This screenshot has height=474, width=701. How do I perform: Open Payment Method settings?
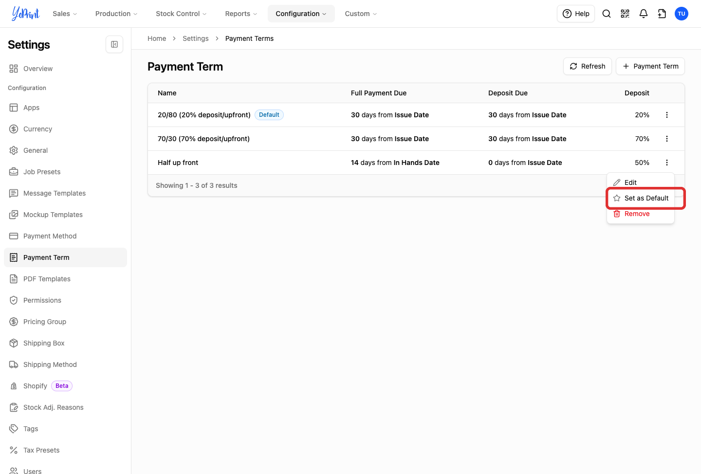tap(65, 236)
